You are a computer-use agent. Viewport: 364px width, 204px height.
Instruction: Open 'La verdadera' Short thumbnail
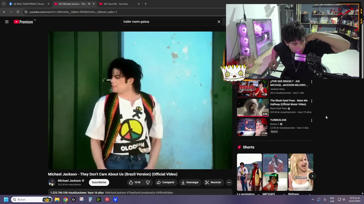[249, 172]
